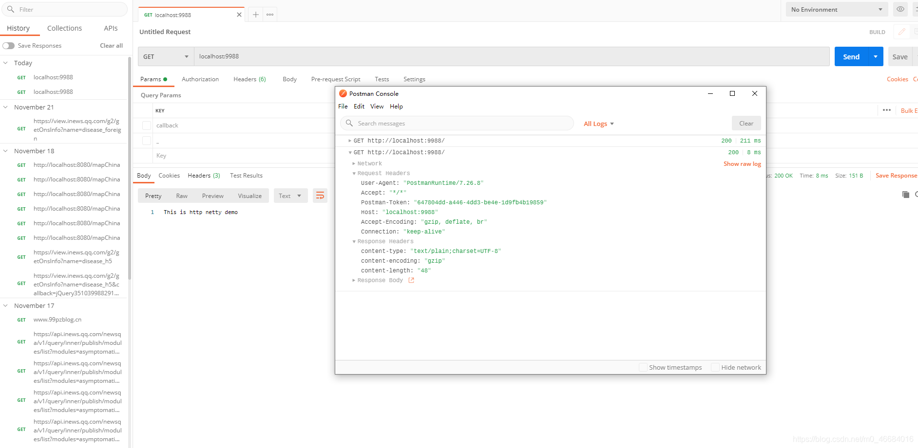
Task: Select the Preview response view
Action: coord(213,196)
